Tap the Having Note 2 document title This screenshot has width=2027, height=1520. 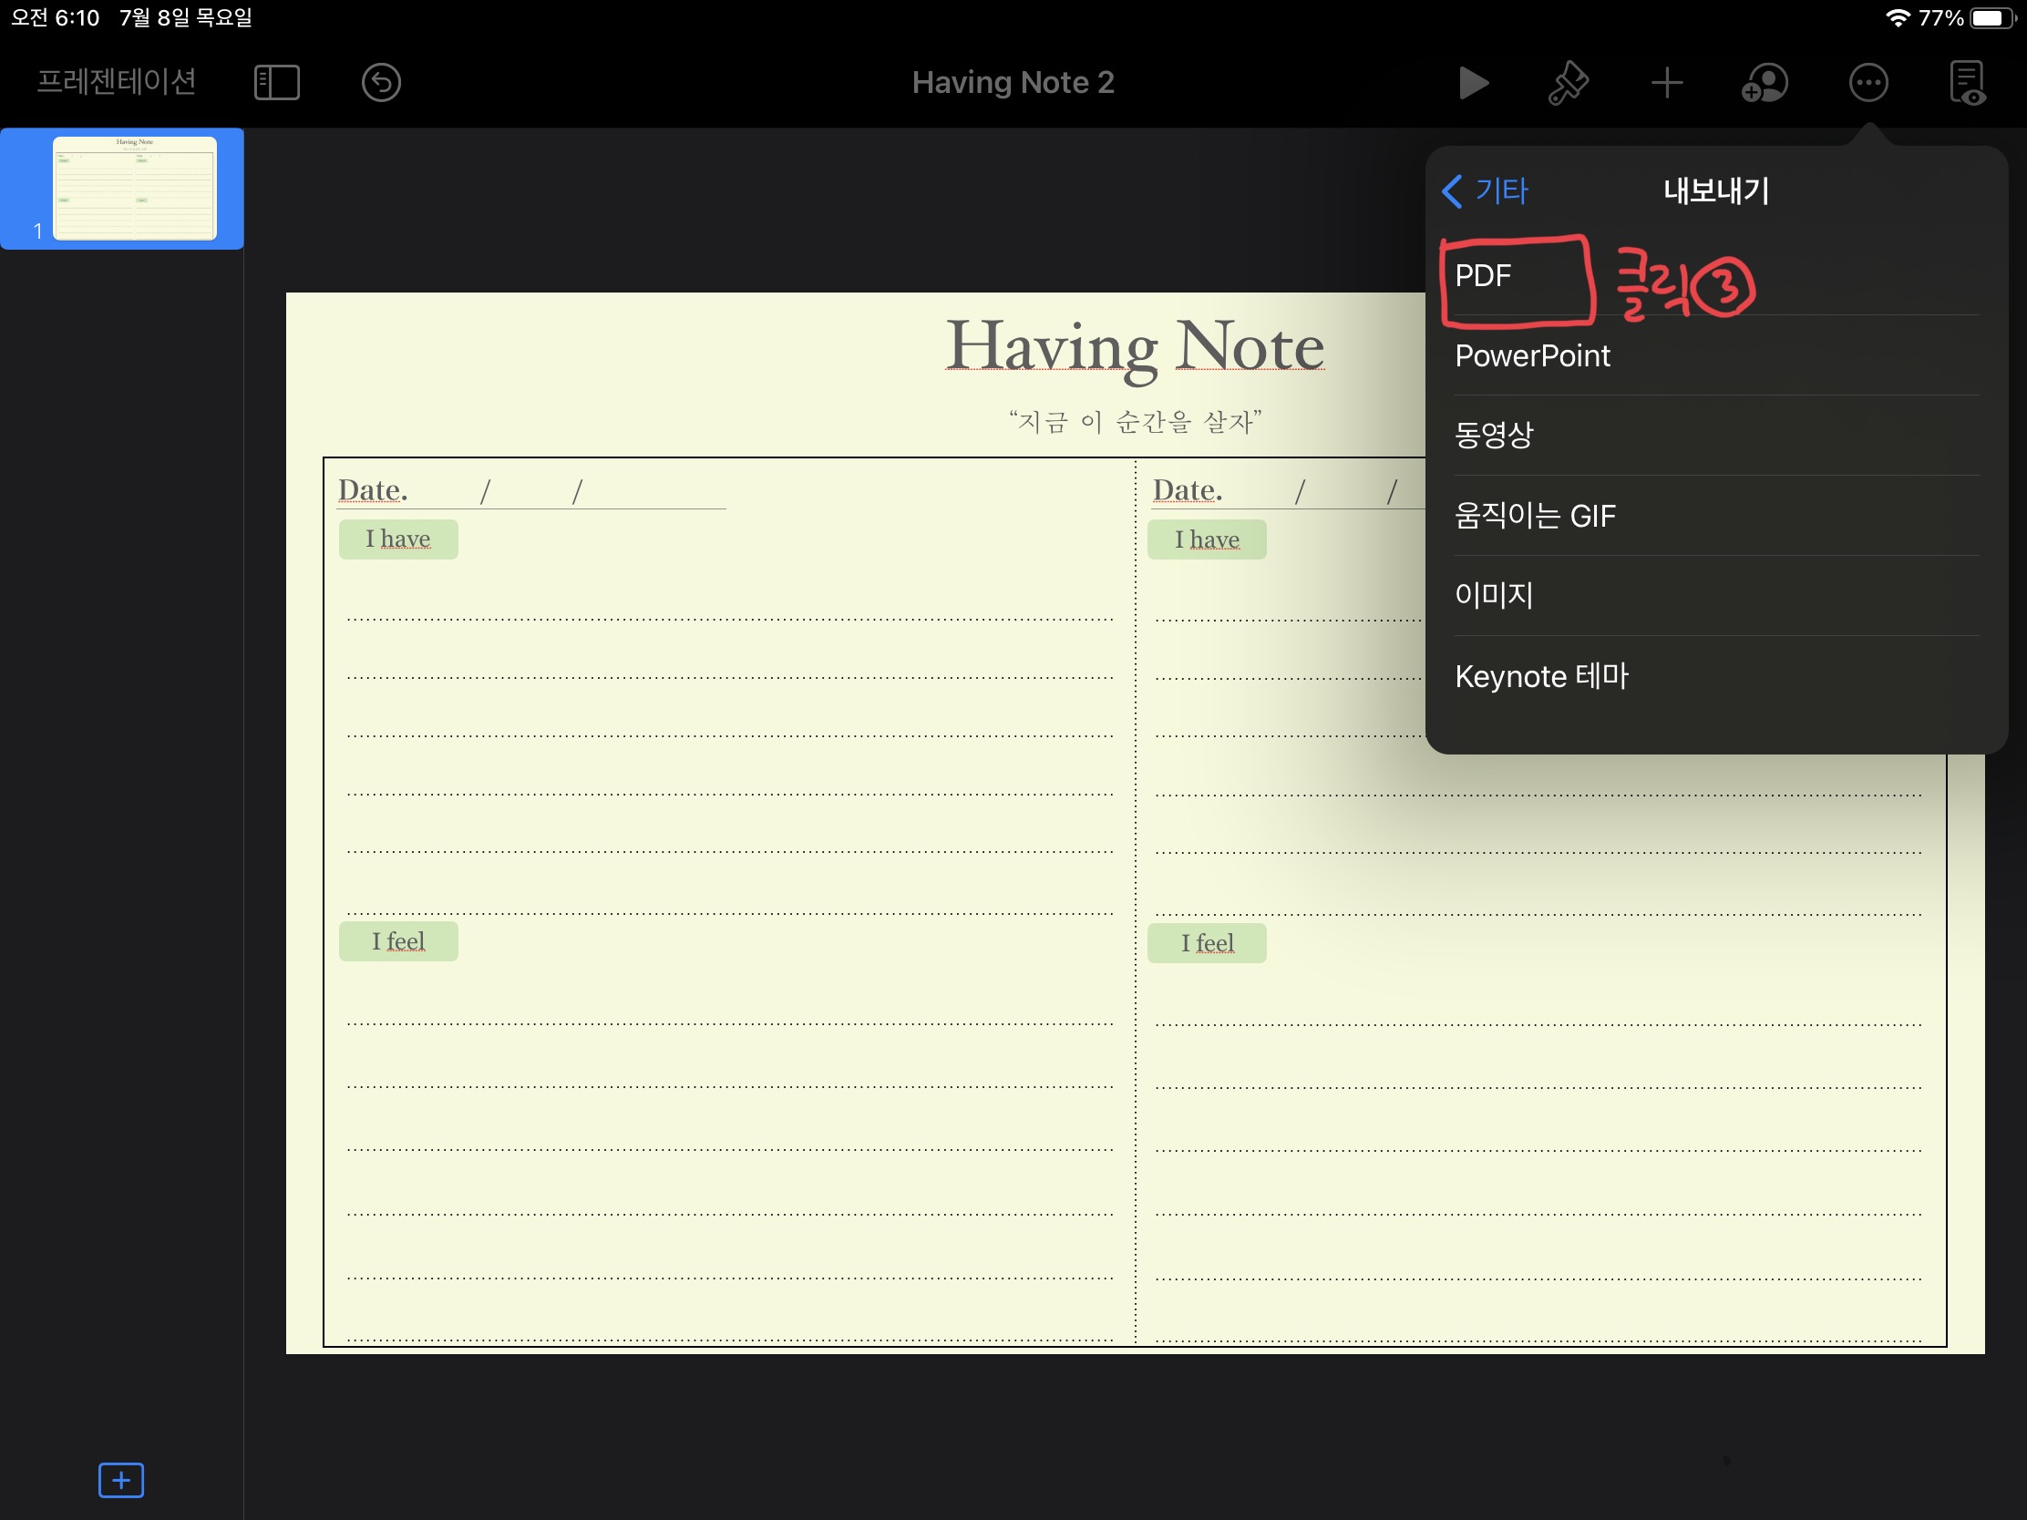pos(1013,83)
